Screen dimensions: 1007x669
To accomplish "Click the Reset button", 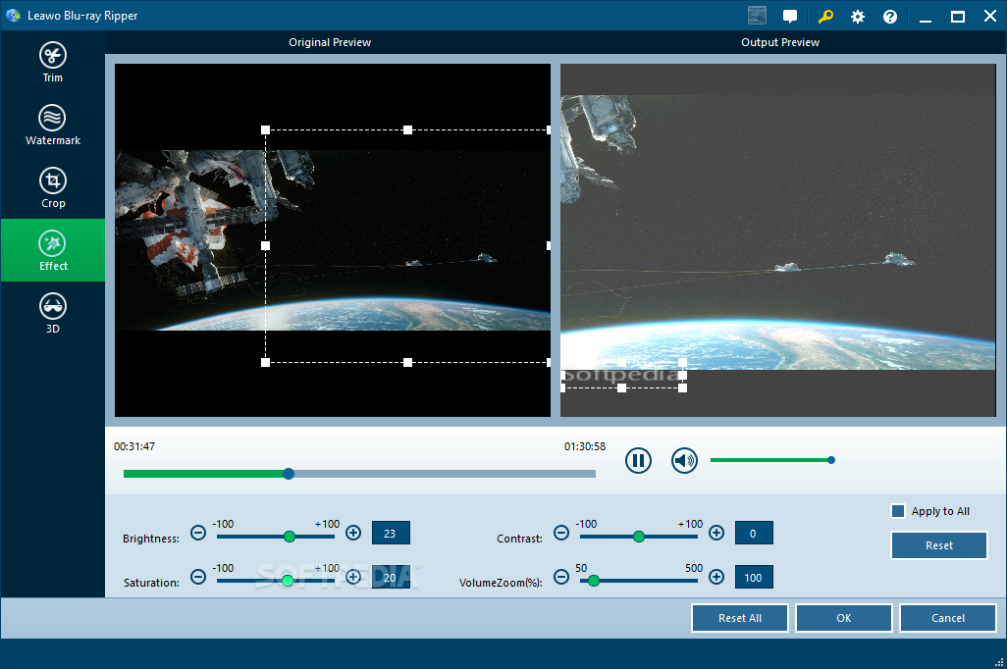I will 939,545.
